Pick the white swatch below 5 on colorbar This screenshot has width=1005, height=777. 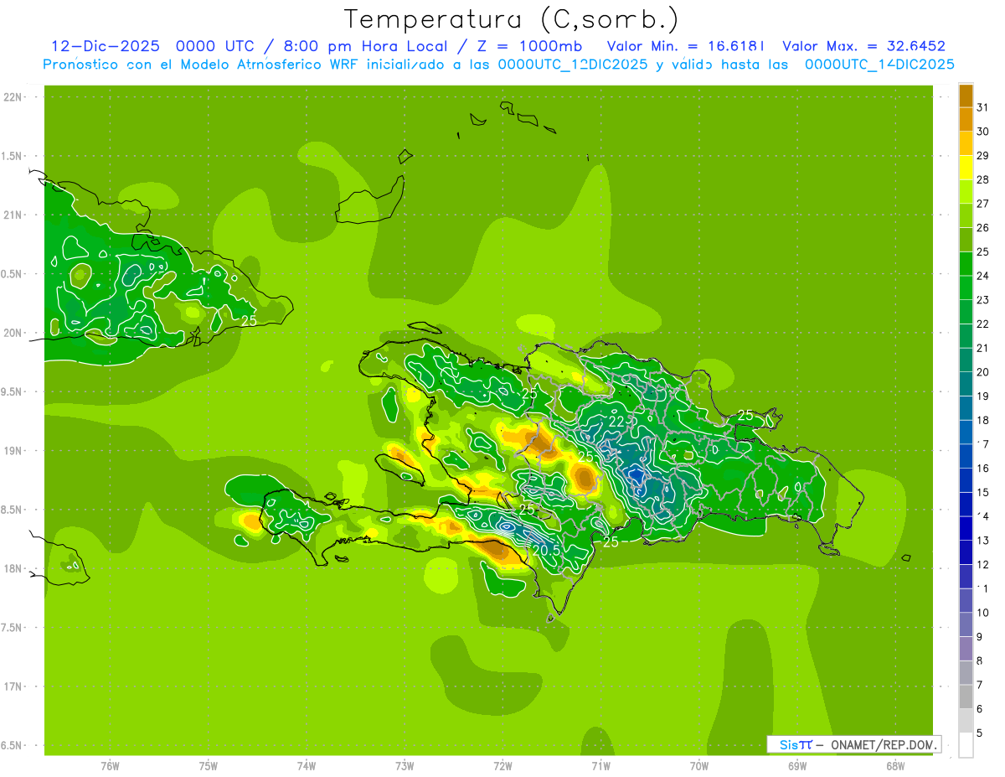pos(966,745)
